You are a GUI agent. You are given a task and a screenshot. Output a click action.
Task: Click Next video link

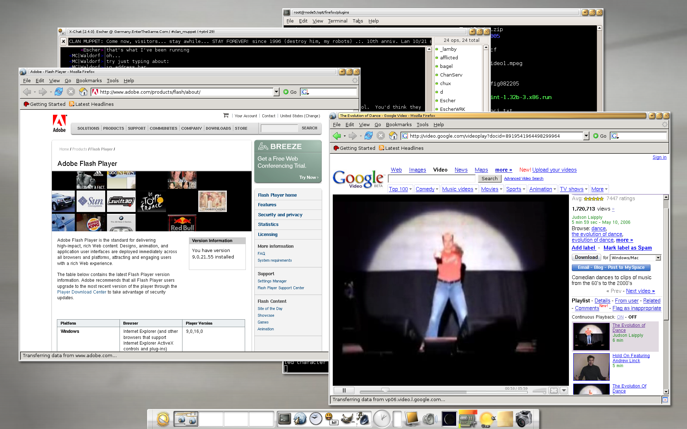(640, 291)
